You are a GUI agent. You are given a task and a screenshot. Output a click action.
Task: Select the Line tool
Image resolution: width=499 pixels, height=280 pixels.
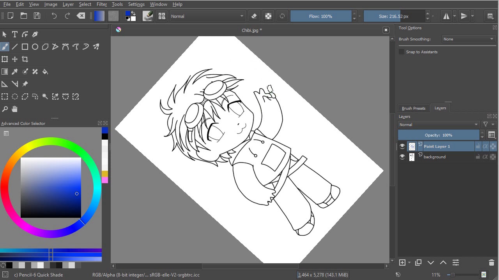tap(15, 47)
